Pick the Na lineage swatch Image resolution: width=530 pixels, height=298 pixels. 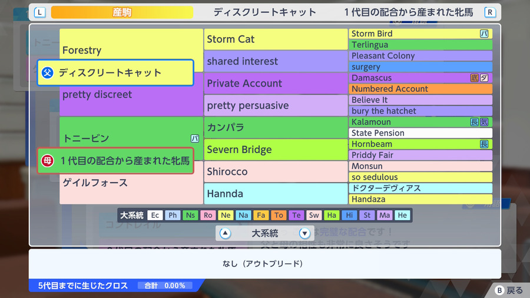pos(243,215)
